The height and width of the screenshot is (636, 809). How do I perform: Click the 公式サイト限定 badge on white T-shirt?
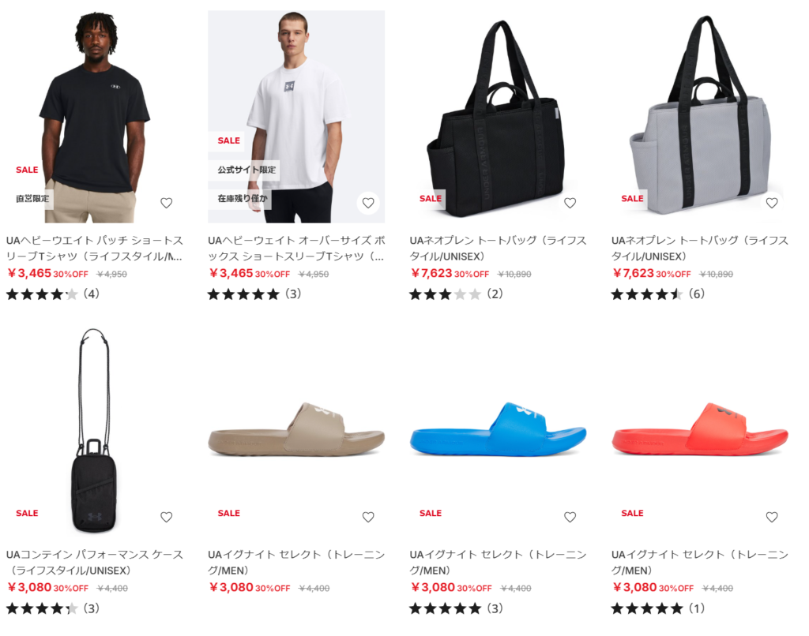pos(246,170)
